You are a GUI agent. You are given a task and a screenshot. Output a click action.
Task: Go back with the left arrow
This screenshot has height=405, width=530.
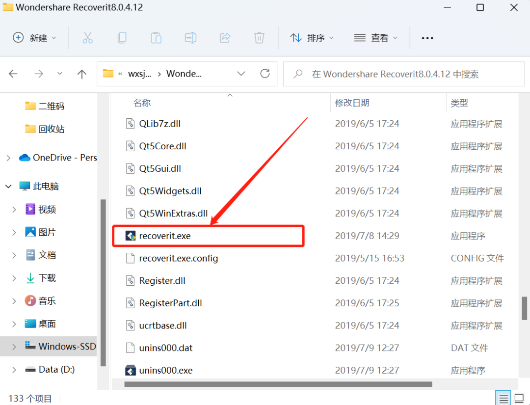pyautogui.click(x=13, y=74)
